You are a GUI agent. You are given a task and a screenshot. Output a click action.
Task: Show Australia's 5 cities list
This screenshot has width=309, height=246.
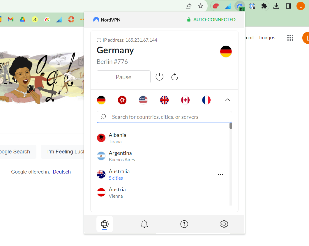(116, 178)
